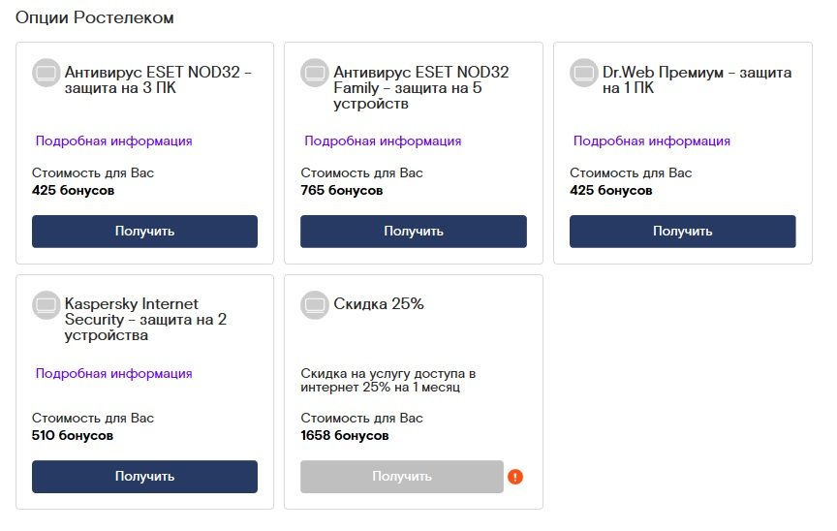Click the orange warning icon near disabled button

[515, 477]
